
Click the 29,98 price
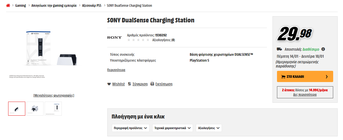295,34
